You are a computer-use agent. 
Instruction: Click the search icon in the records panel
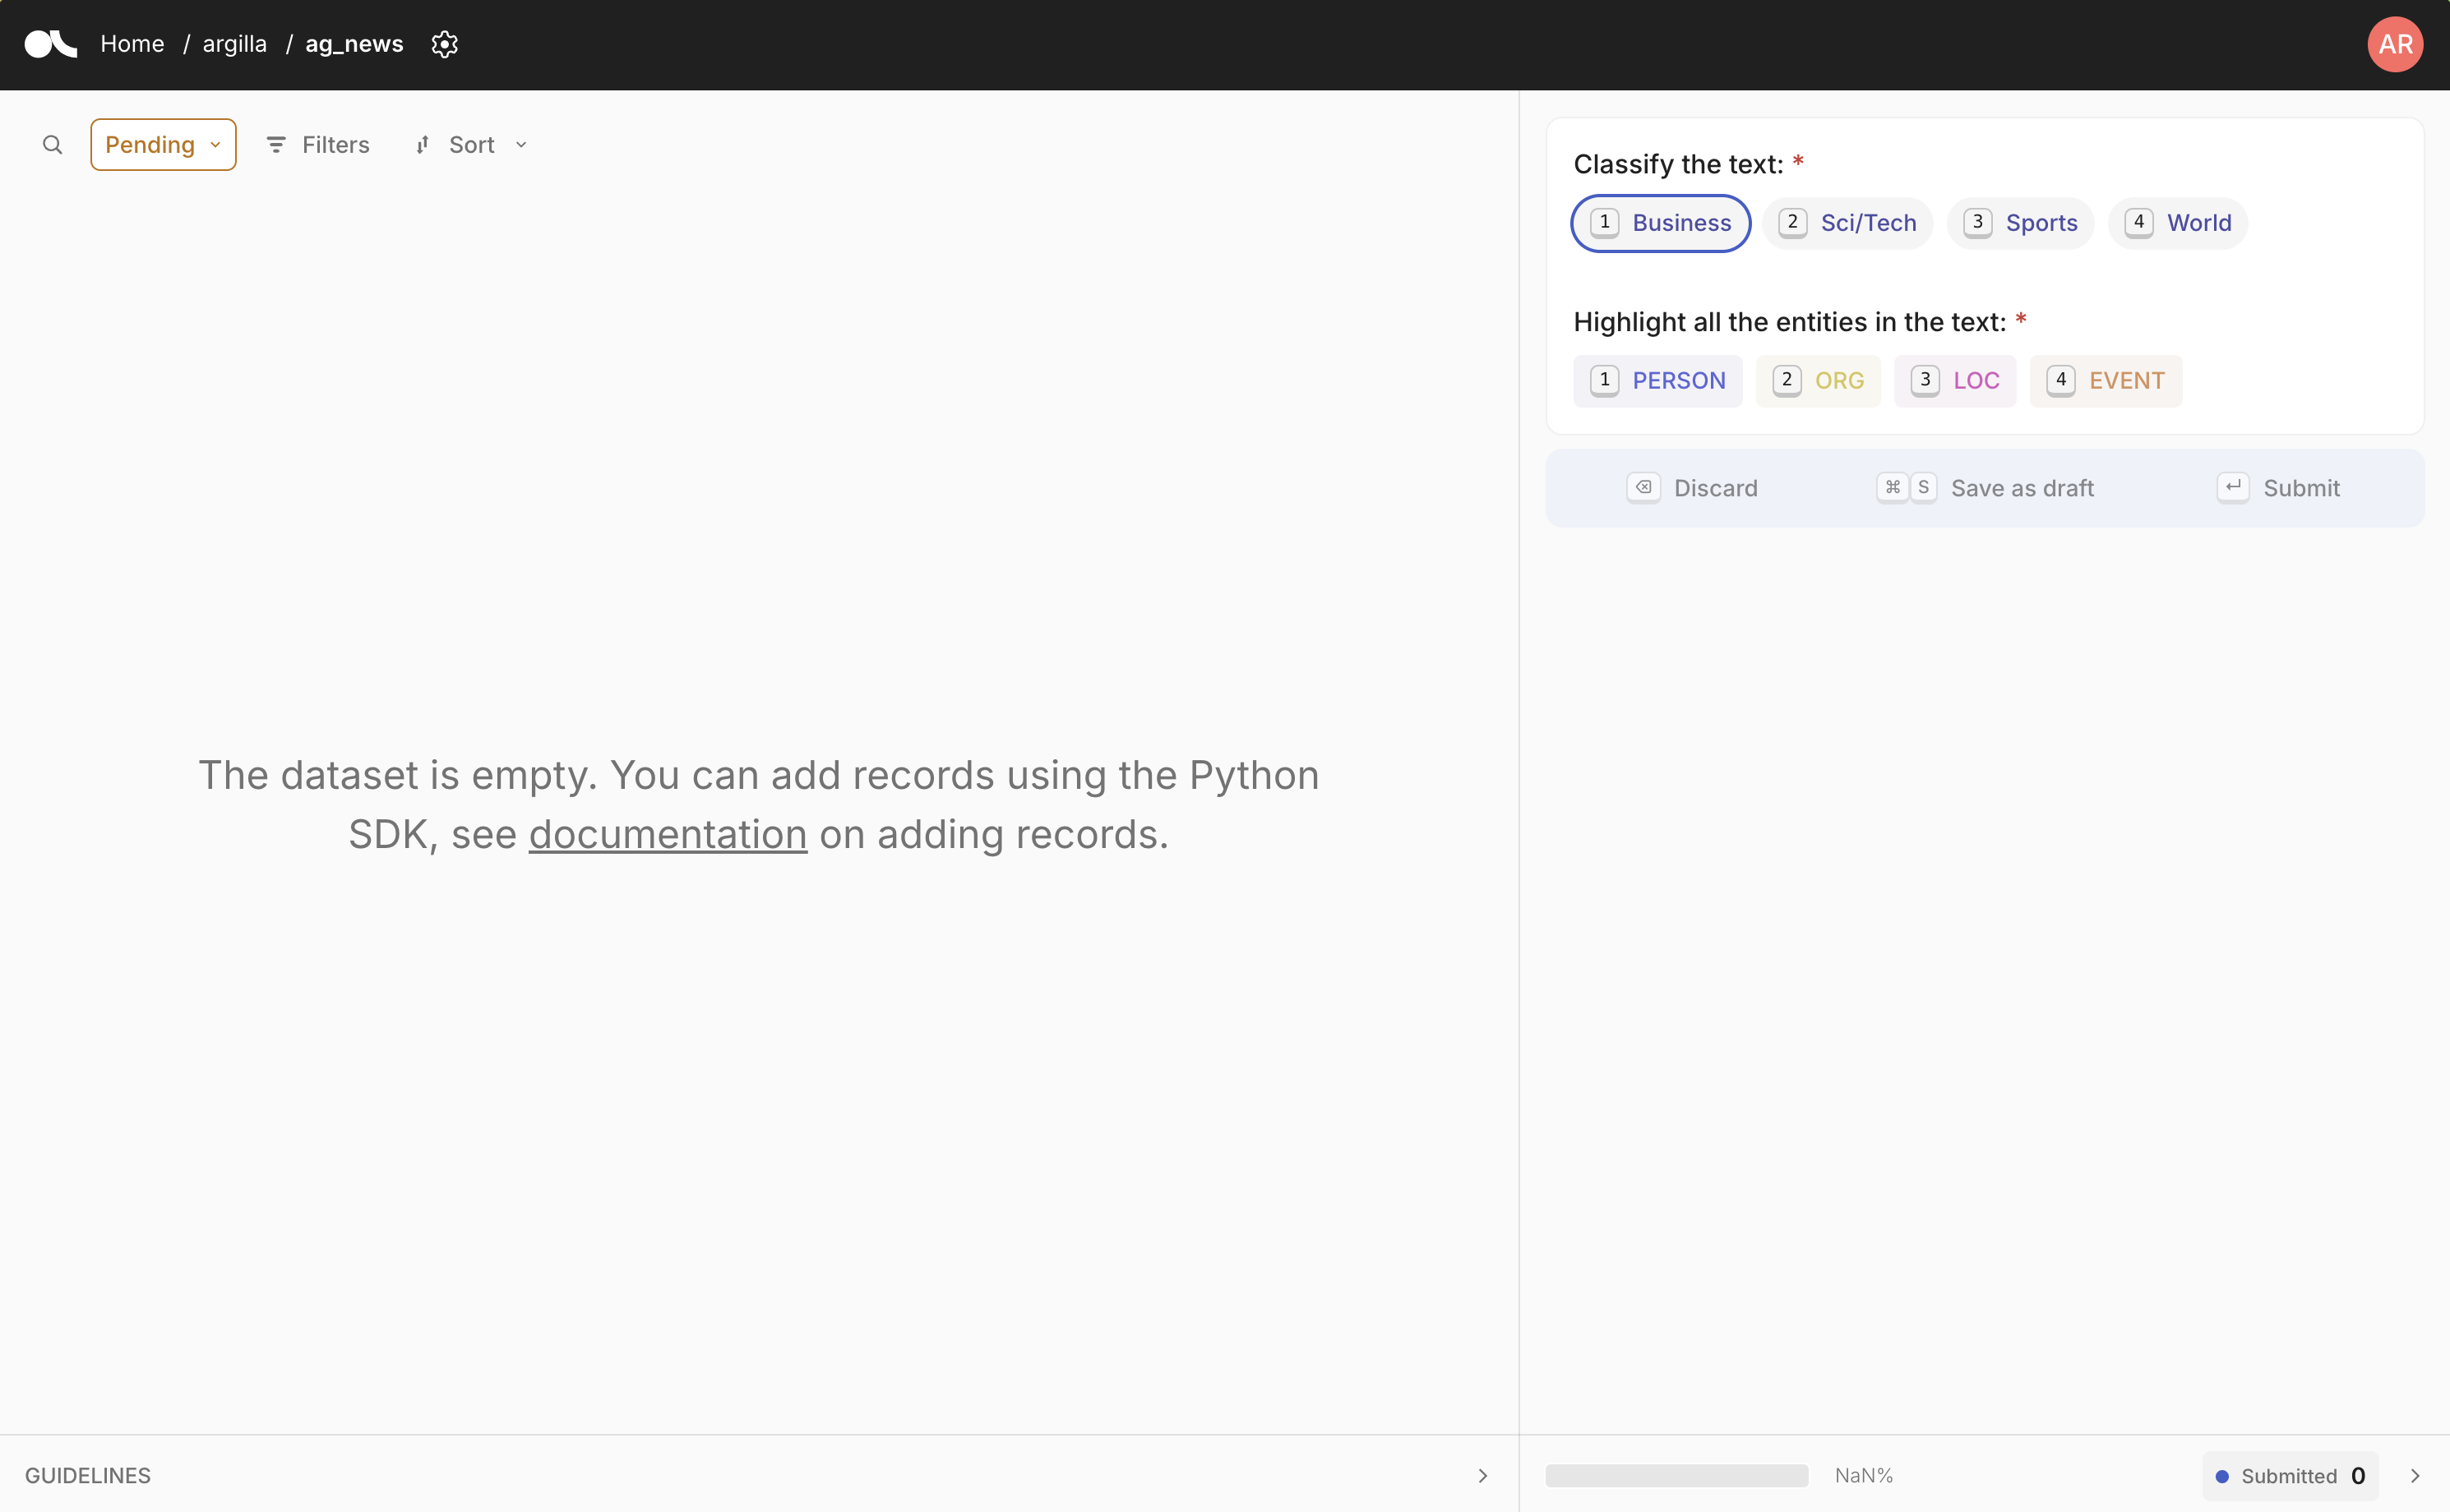pyautogui.click(x=52, y=144)
